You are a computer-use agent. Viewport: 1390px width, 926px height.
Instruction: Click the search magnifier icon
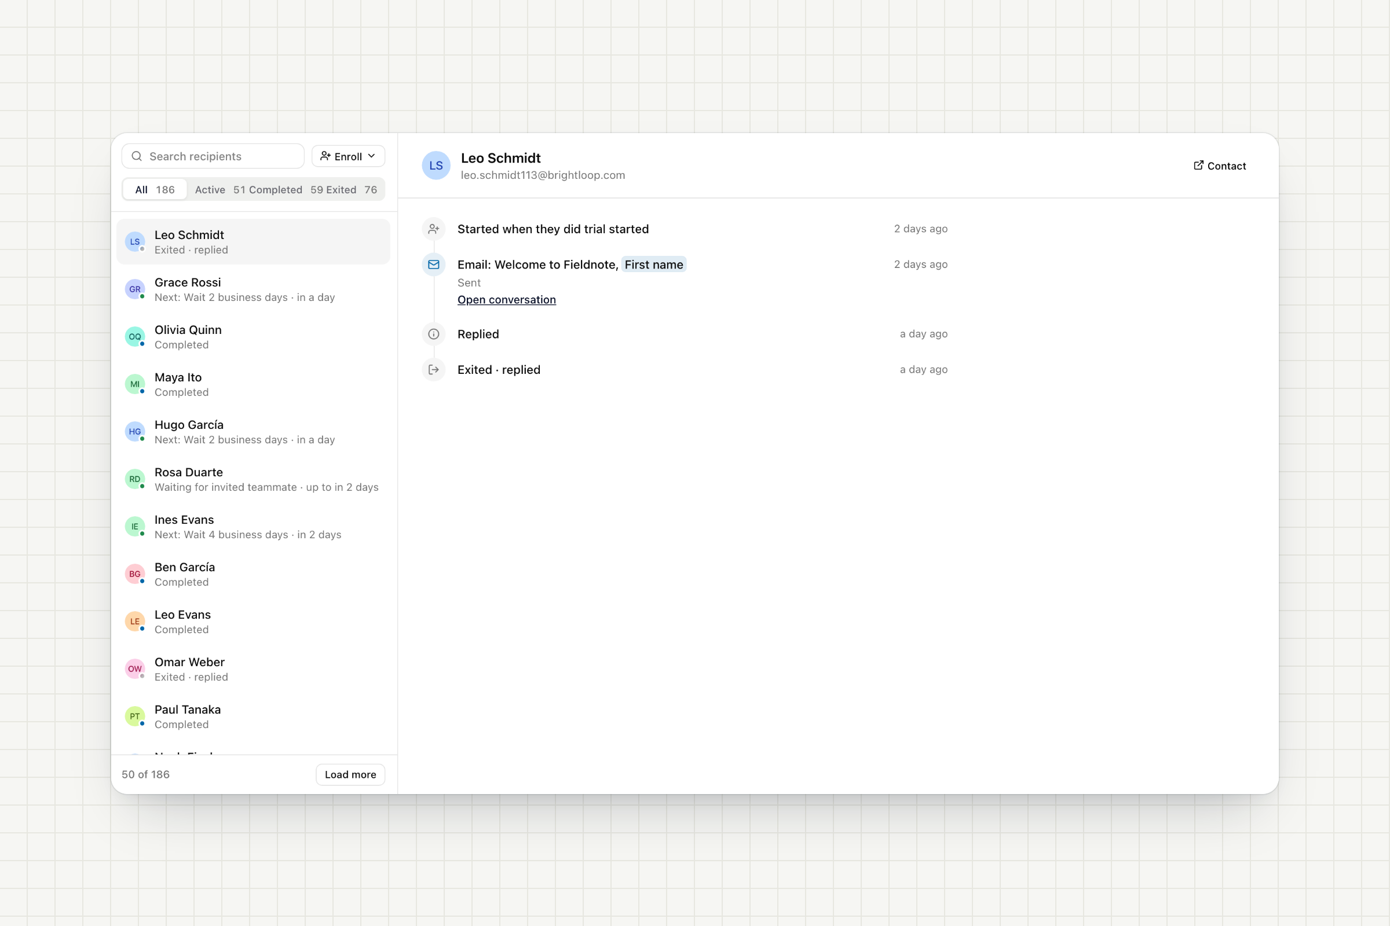pos(137,156)
